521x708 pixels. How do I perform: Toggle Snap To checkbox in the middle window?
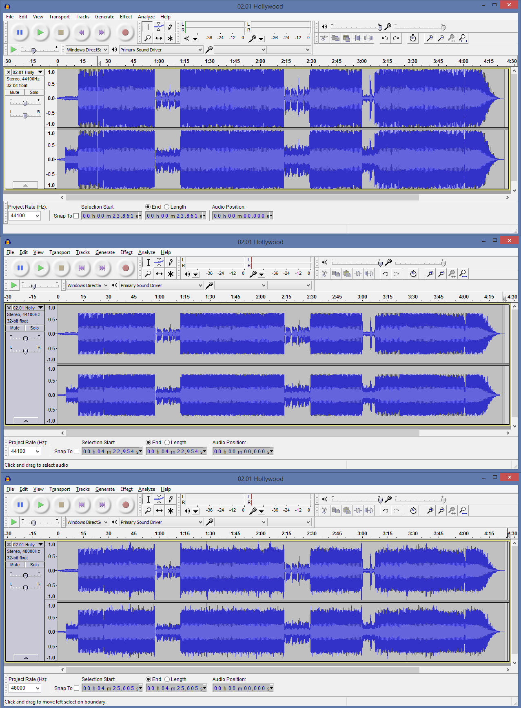[x=76, y=452]
